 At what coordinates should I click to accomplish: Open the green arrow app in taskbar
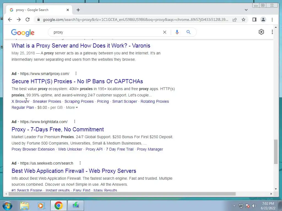click(76, 206)
